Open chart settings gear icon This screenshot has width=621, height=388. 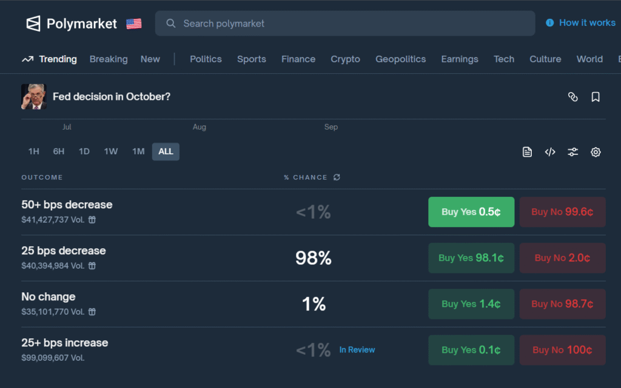(596, 152)
